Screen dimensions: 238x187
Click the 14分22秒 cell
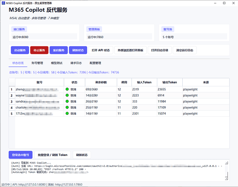[101, 95]
